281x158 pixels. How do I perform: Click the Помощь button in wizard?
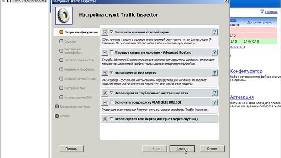71,149
